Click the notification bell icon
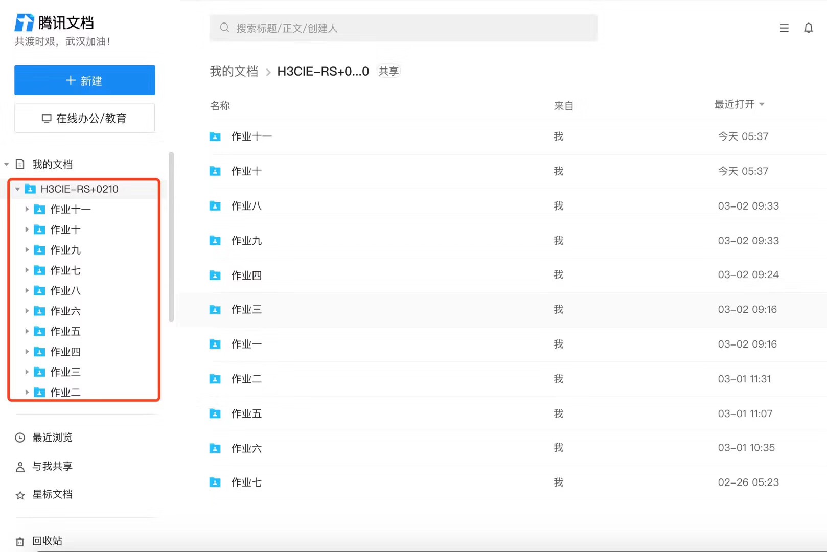827x552 pixels. click(x=808, y=28)
